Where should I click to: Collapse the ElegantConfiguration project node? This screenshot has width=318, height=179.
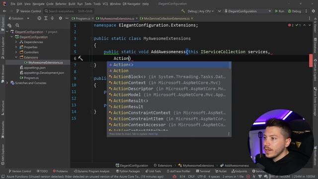(x=12, y=37)
